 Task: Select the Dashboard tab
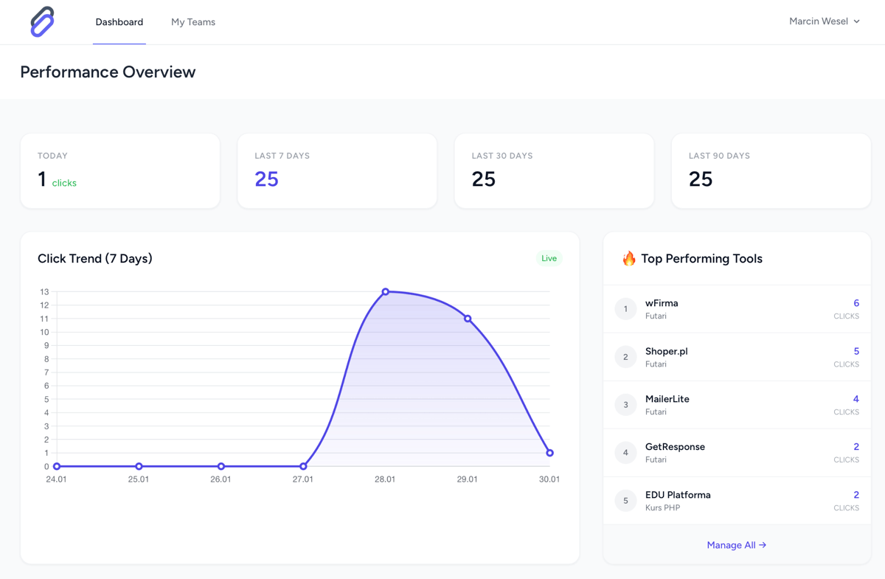pyautogui.click(x=119, y=22)
